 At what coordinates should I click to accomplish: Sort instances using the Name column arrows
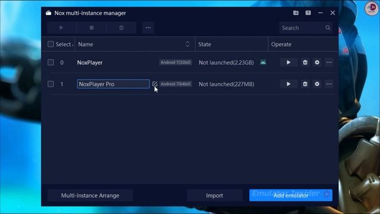click(188, 44)
